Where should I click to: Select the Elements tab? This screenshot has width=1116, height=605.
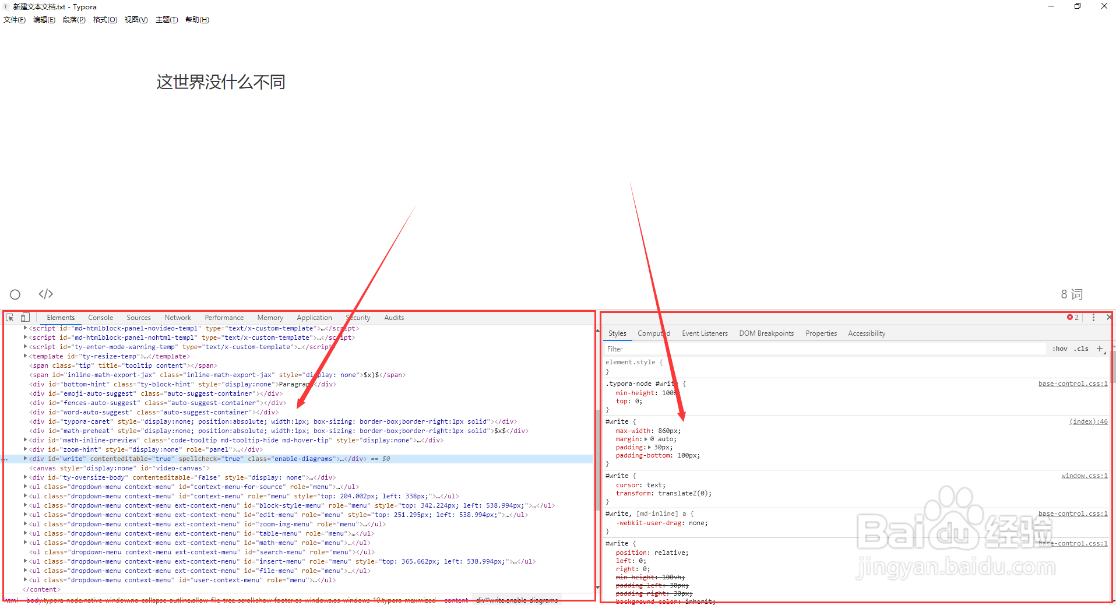point(61,318)
